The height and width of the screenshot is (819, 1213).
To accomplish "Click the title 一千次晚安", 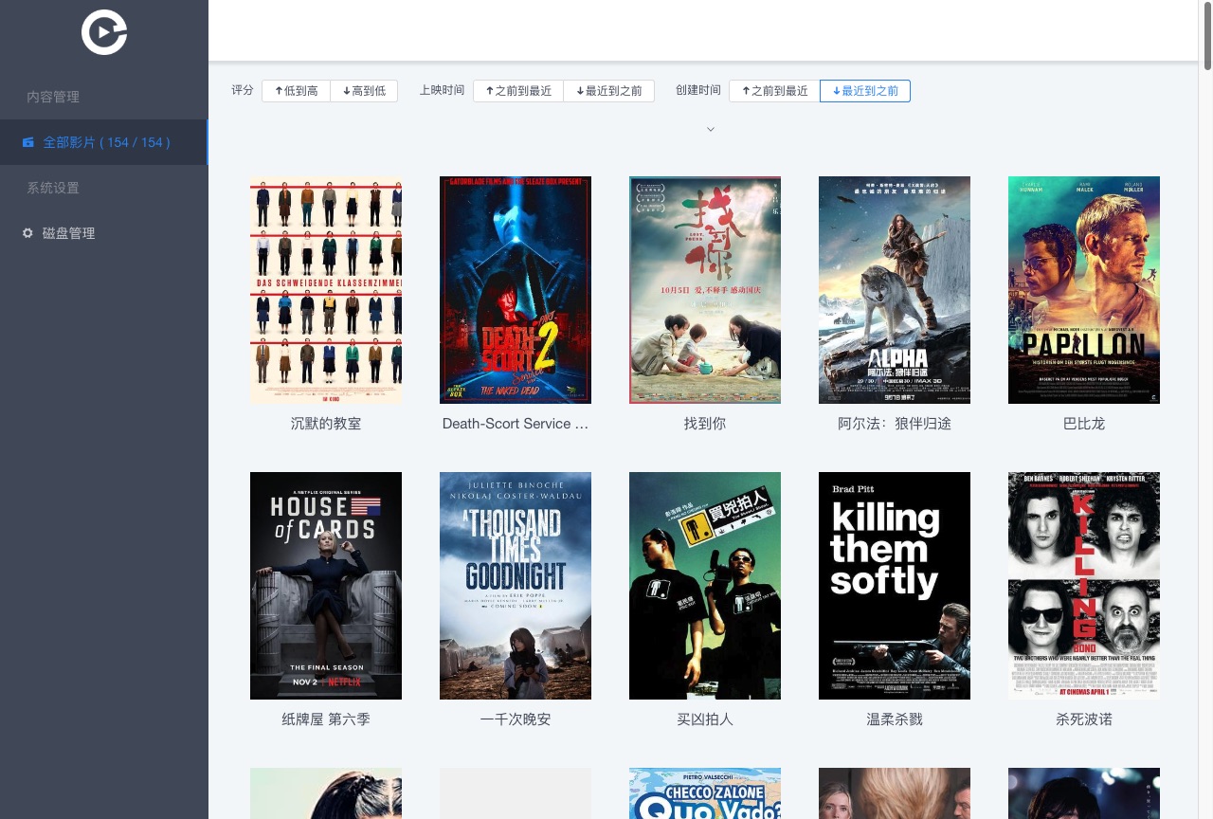I will coord(516,719).
